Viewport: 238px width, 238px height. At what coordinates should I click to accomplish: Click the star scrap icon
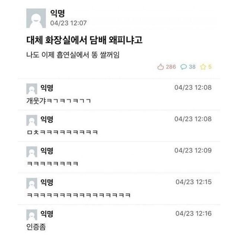[x=203, y=67]
